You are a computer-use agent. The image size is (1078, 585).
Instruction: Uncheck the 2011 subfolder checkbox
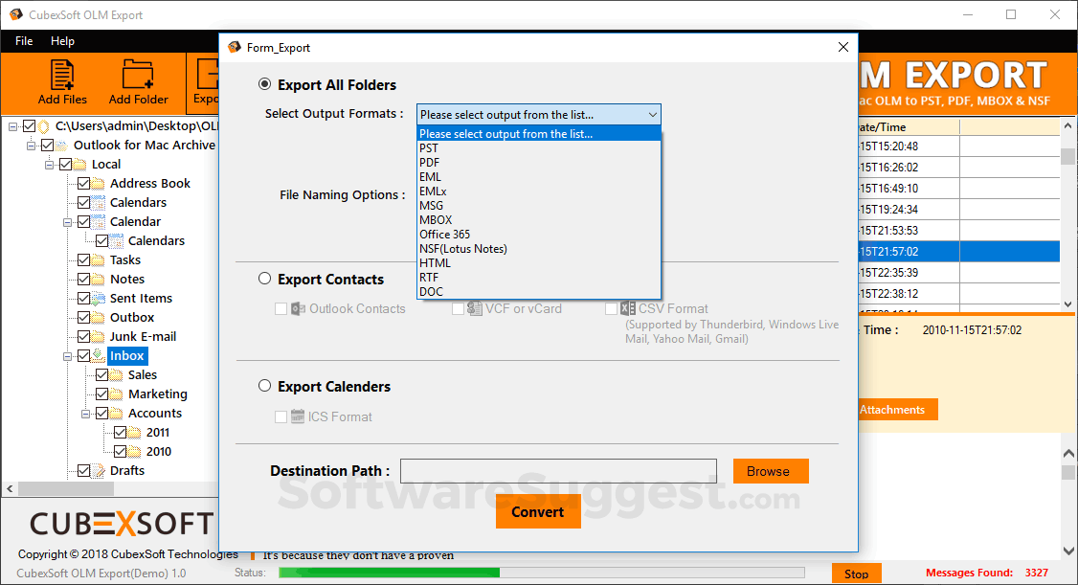(x=120, y=433)
